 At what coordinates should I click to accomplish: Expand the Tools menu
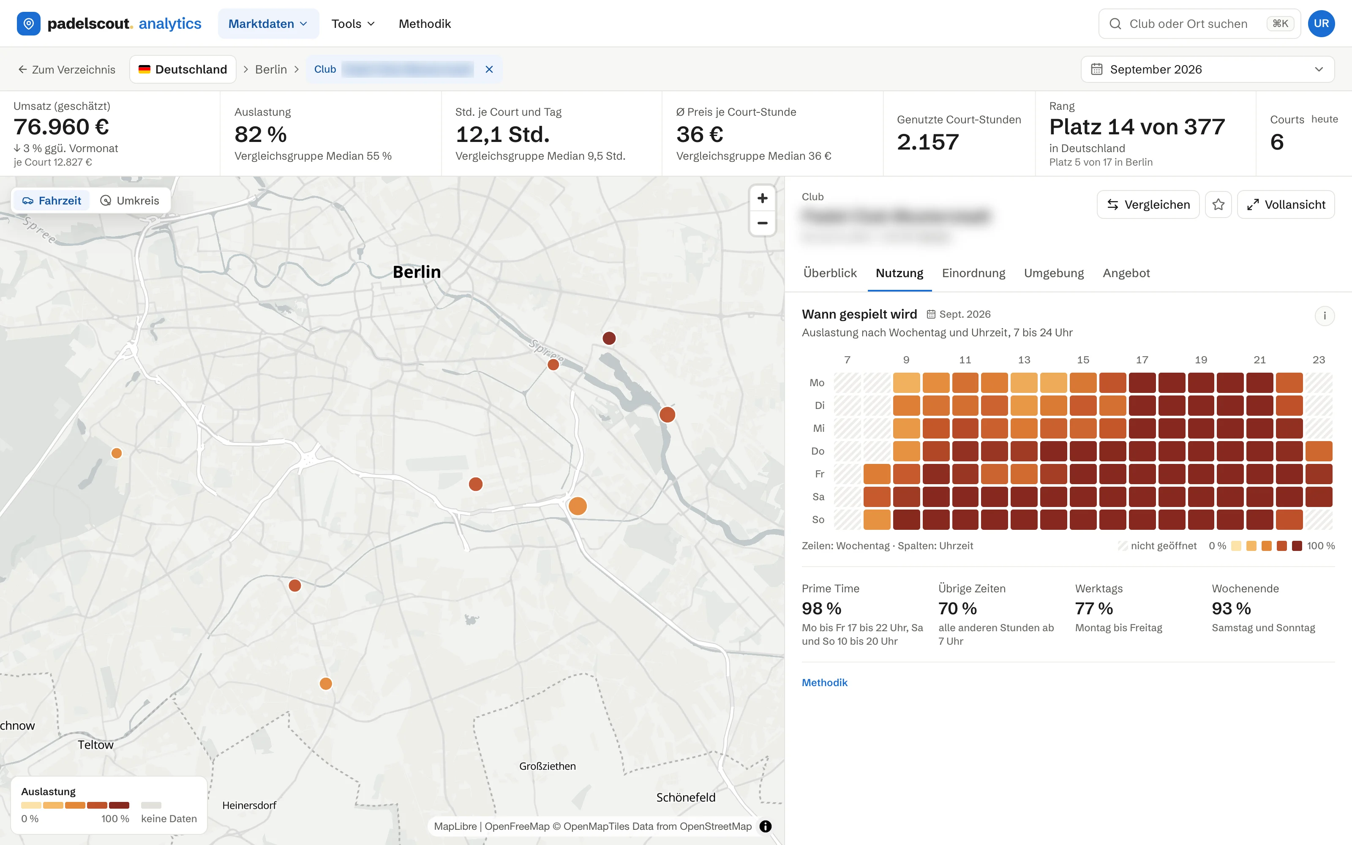(x=353, y=24)
